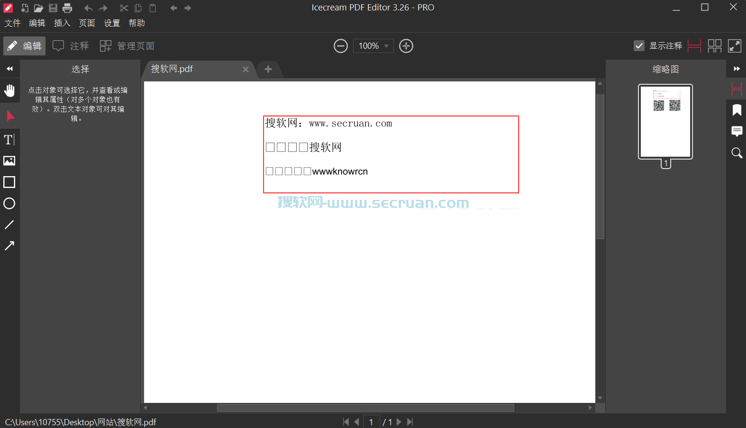Zoom in with plus button
The image size is (746, 428).
[x=406, y=46]
